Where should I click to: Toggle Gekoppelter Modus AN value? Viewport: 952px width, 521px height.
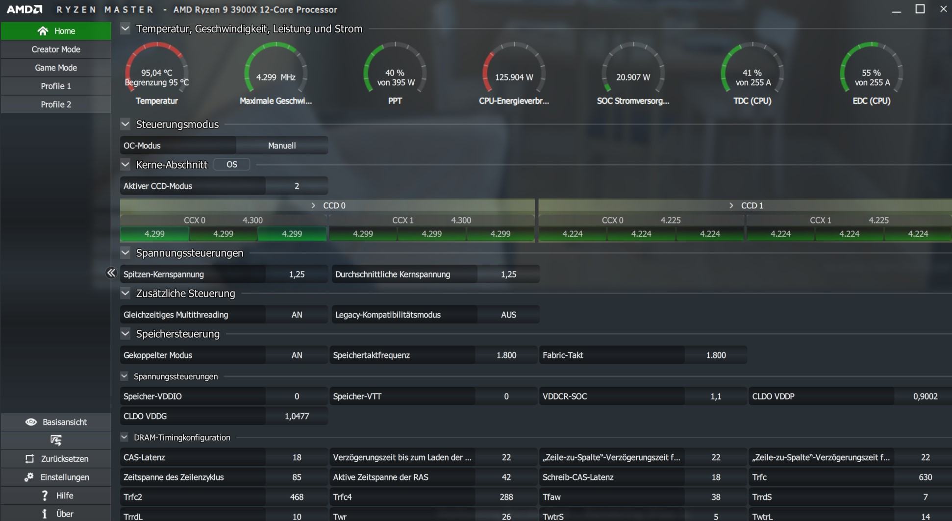(x=297, y=355)
